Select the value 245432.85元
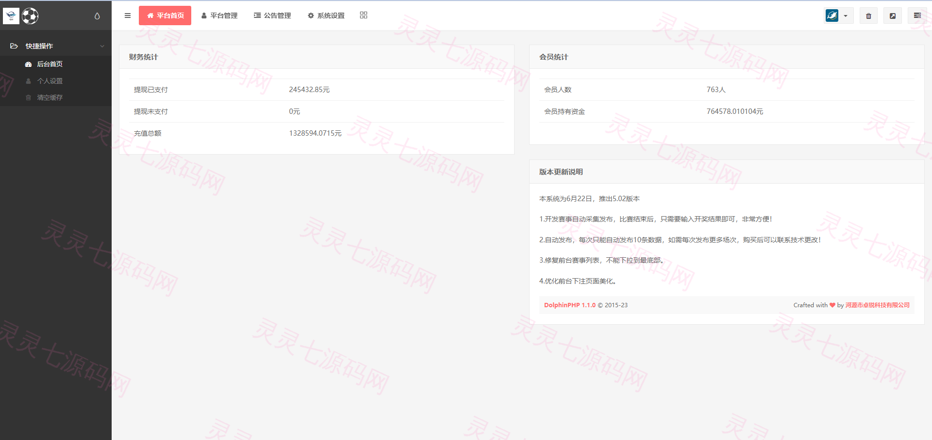Screen dimensions: 932x440 click(x=309, y=90)
